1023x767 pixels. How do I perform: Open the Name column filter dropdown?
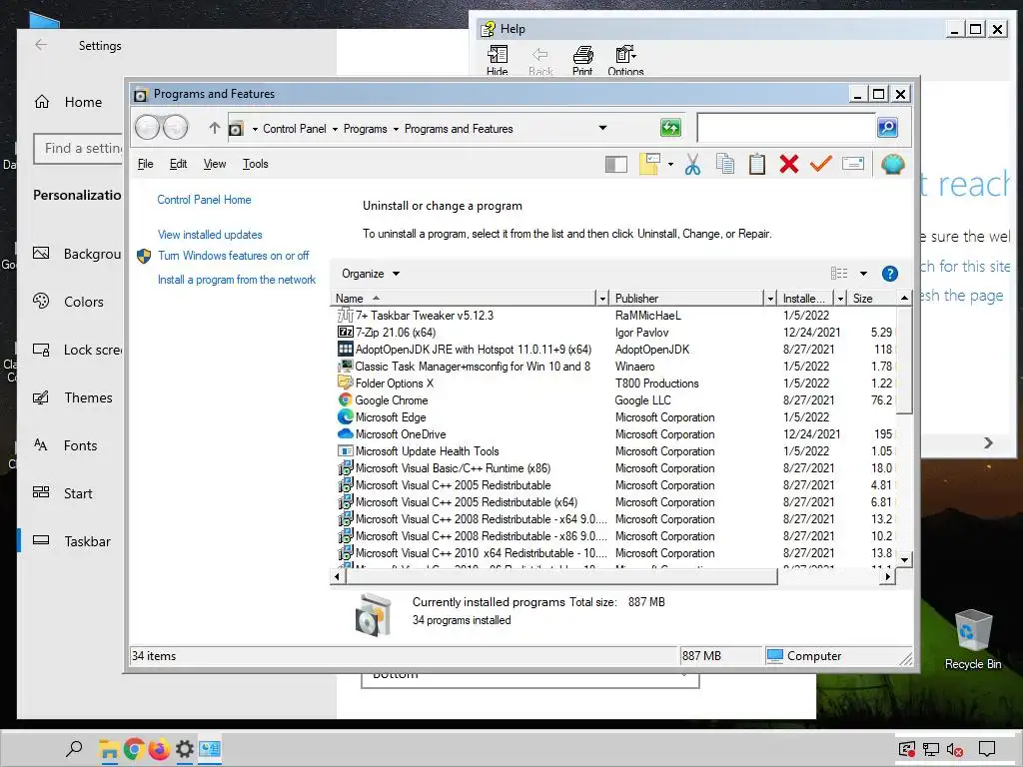click(x=602, y=298)
